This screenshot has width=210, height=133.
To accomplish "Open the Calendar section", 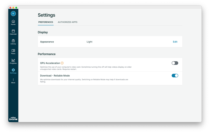I will point(13,32).
